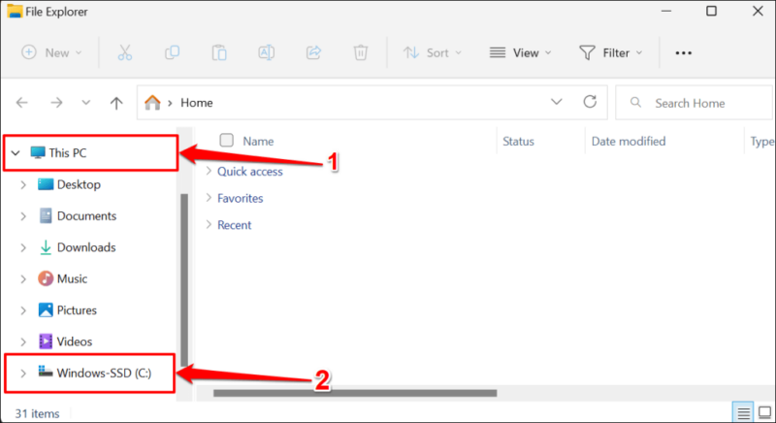Screen dimensions: 776x423
Task: Click the Quick access group label
Action: coord(250,171)
